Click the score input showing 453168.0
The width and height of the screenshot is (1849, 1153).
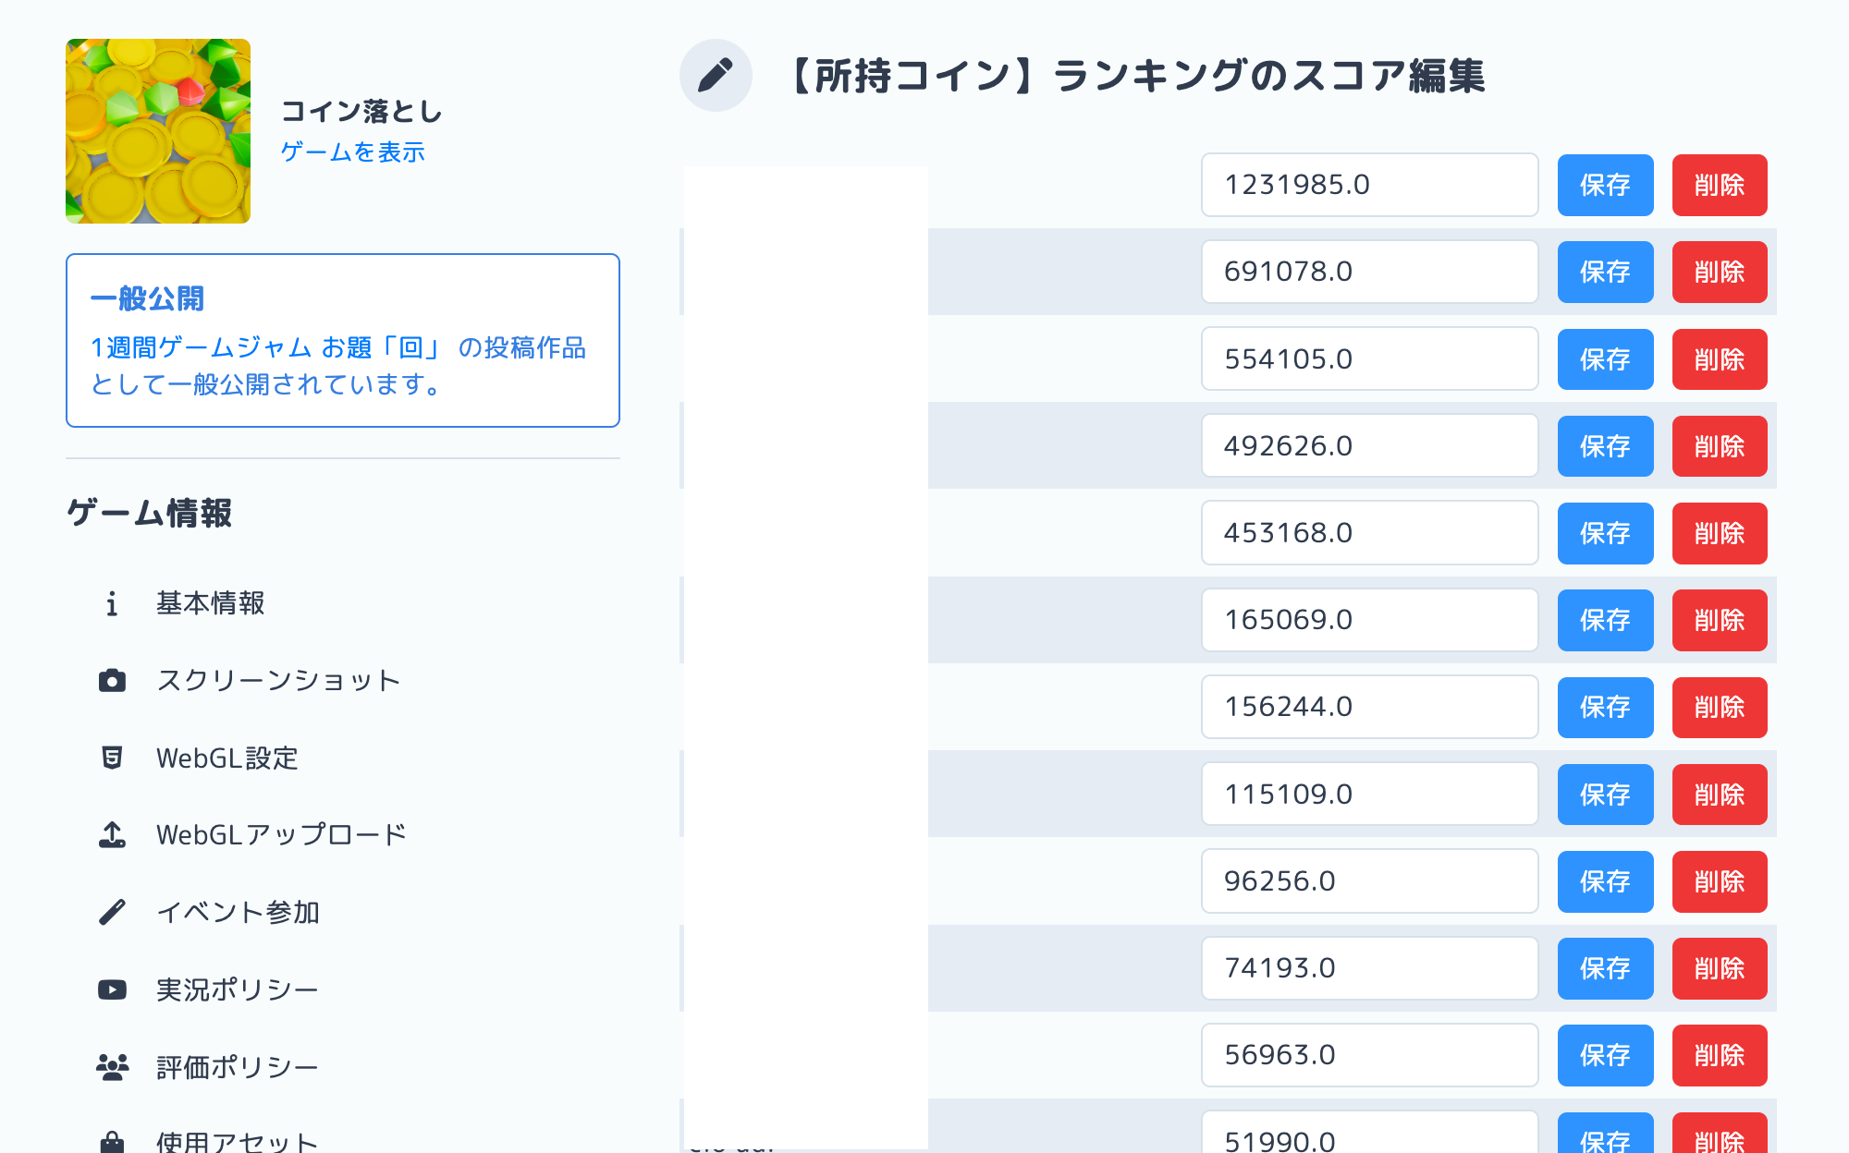1369,533
